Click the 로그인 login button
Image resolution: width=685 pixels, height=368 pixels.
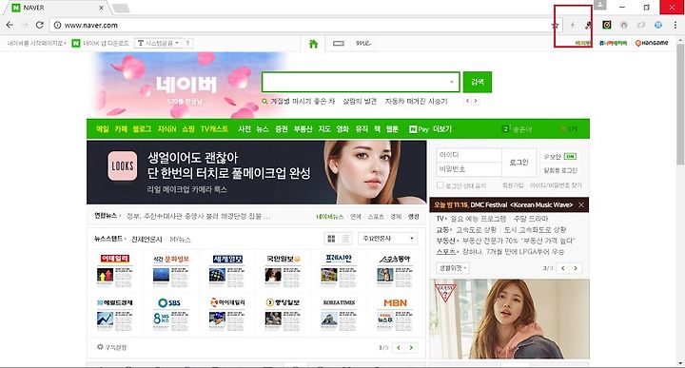tap(519, 162)
